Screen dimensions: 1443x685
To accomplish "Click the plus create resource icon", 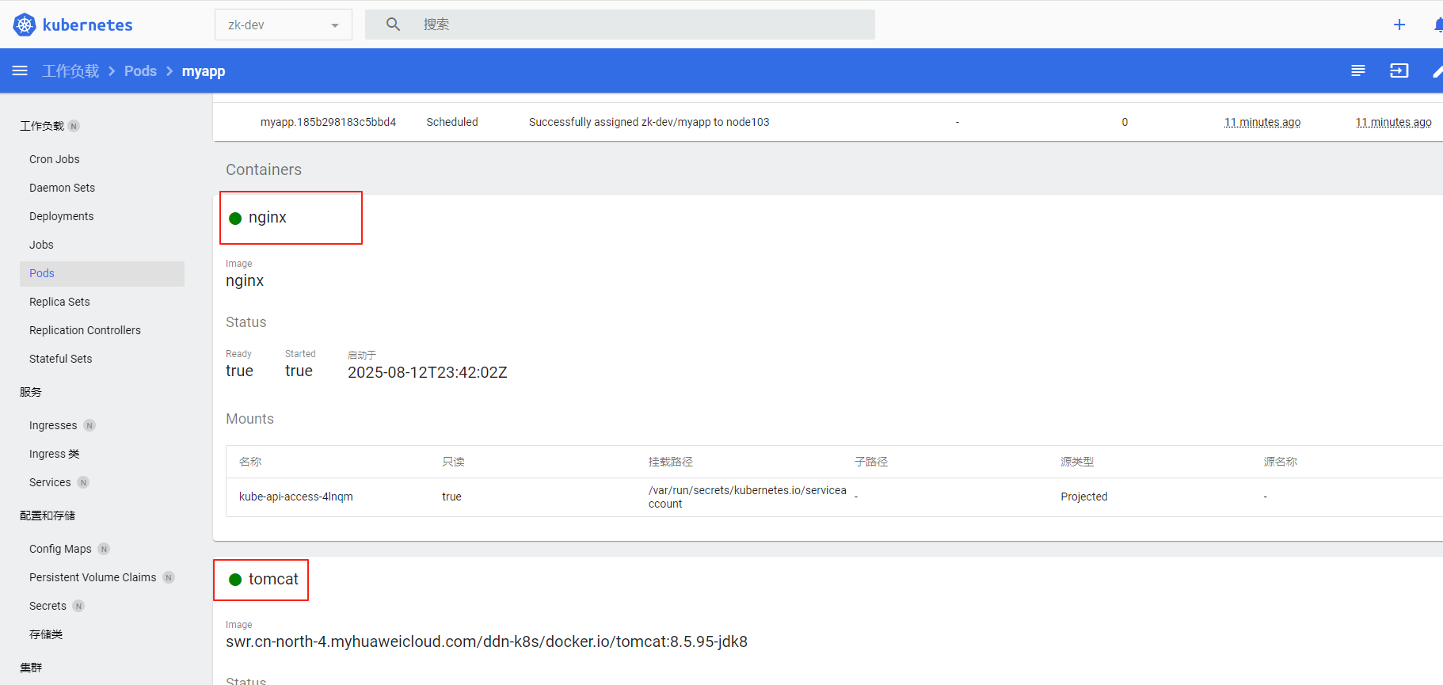I will pos(1399,25).
